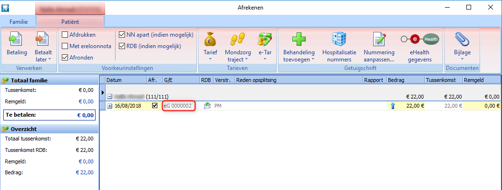This screenshot has height=190, width=502.
Task: Click the Reden opsplitsing column header
Action: pos(299,80)
